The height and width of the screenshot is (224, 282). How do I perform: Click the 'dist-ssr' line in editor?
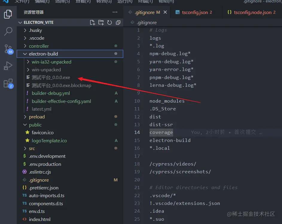pyautogui.click(x=161, y=124)
